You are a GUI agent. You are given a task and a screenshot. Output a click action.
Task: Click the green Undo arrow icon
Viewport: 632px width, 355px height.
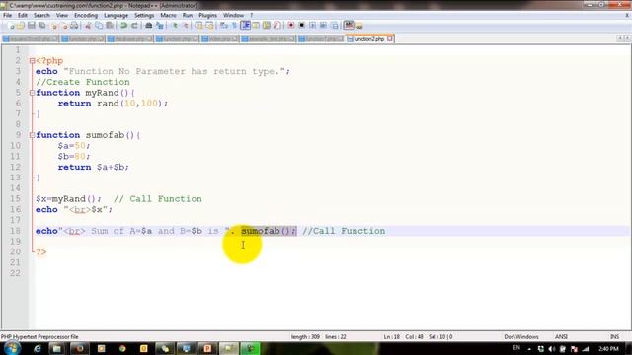(x=123, y=26)
